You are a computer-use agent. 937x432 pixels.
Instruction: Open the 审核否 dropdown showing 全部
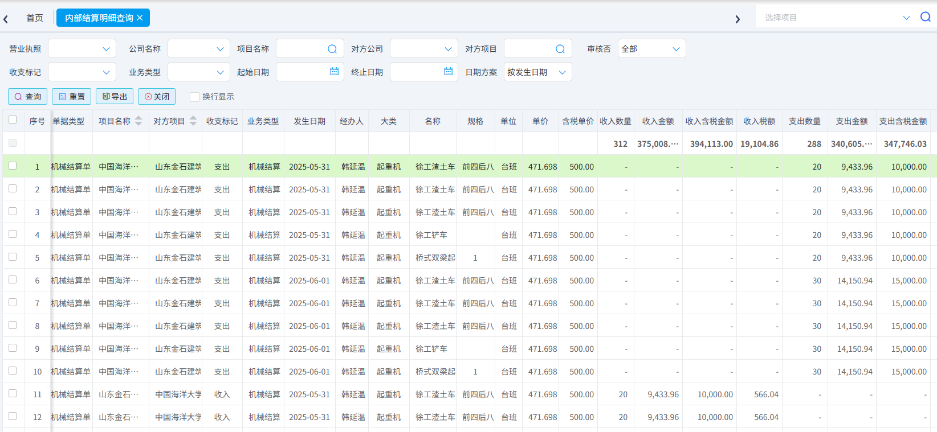(x=652, y=49)
